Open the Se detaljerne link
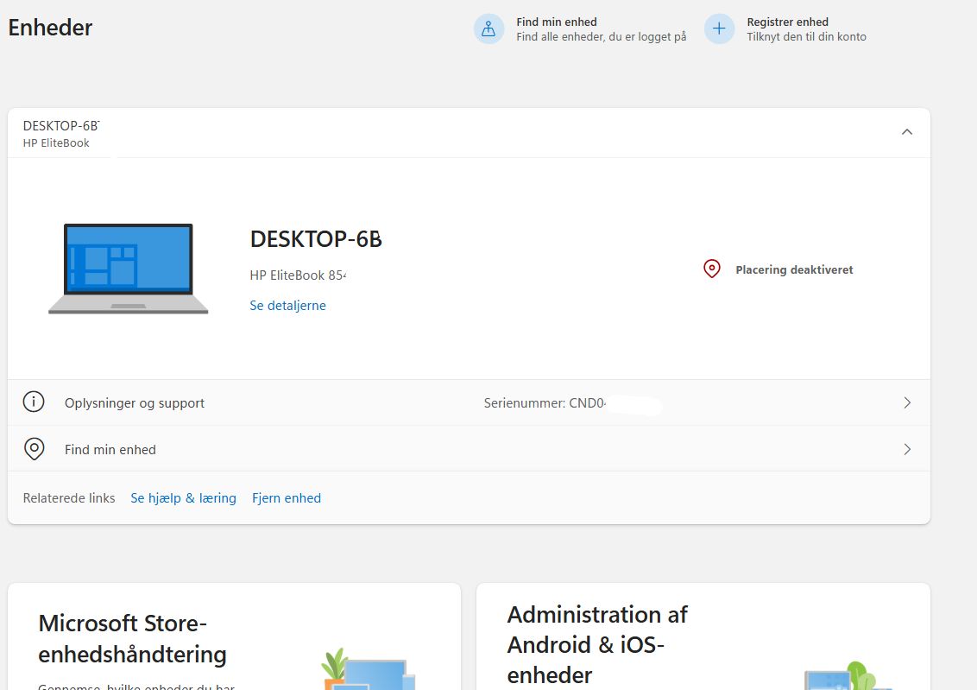The width and height of the screenshot is (977, 690). (288, 306)
